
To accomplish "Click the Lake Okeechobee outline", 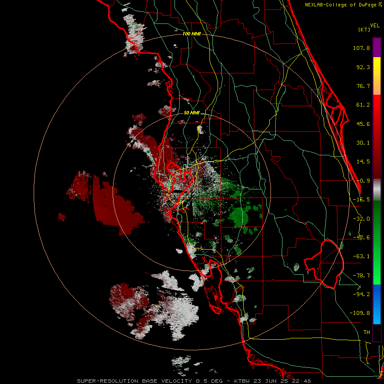I will (325, 264).
